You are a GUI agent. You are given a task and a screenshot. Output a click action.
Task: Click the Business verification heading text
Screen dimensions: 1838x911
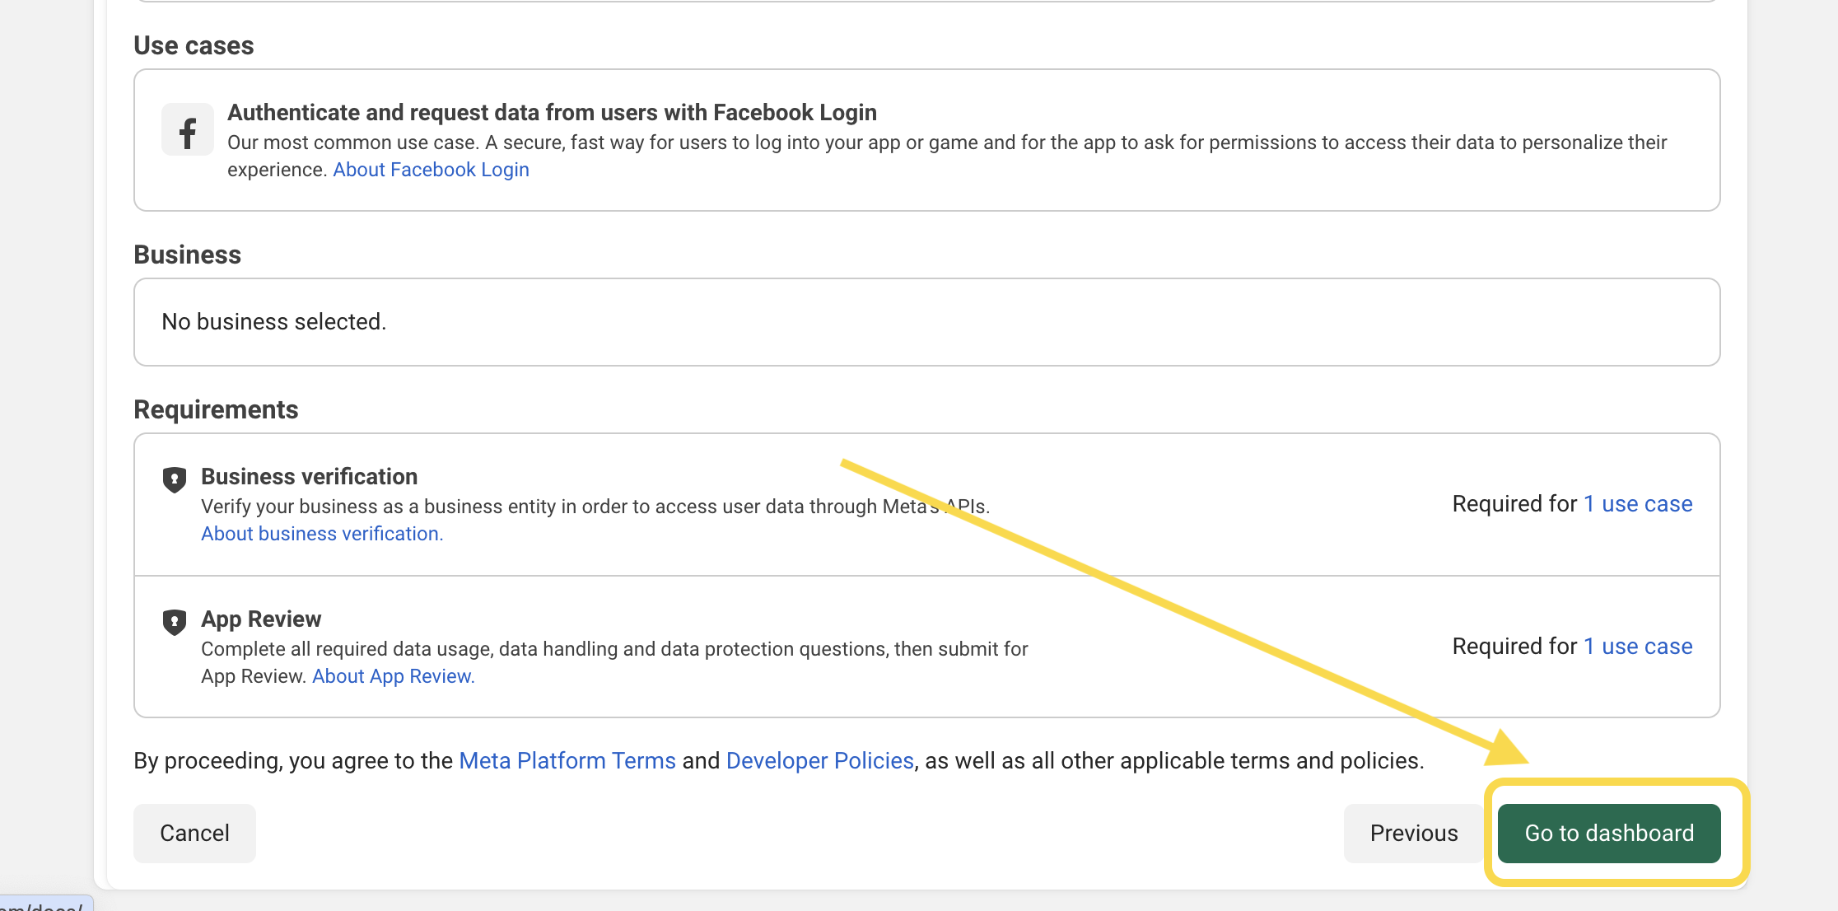[309, 476]
